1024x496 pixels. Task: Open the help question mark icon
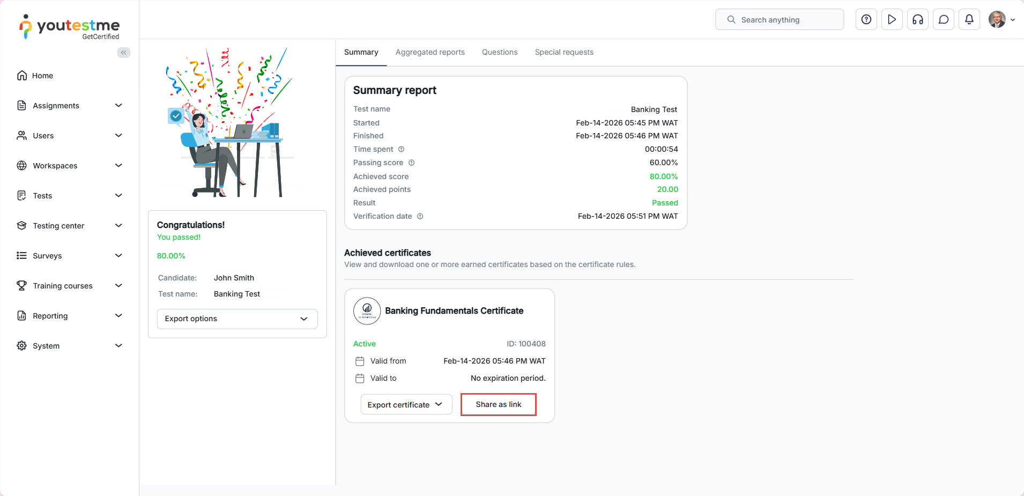tap(866, 20)
